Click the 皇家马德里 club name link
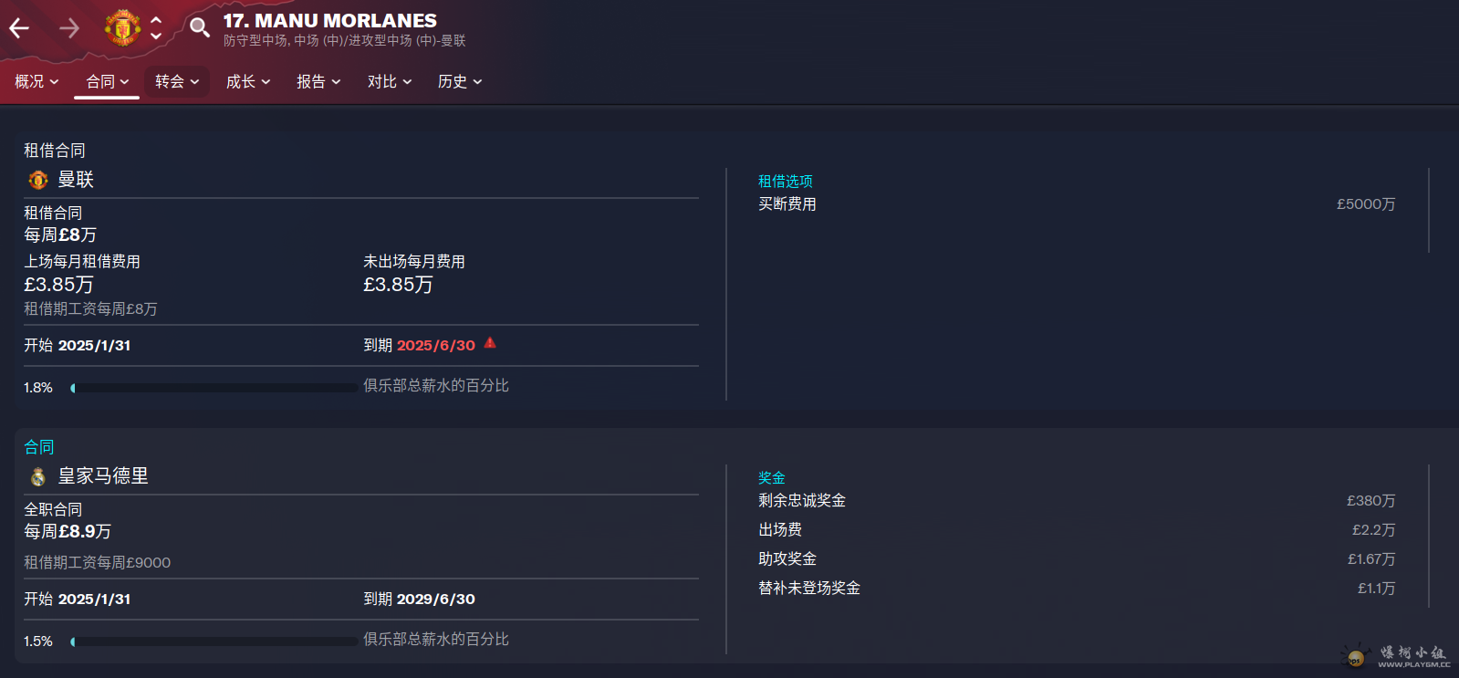1459x678 pixels. (103, 475)
